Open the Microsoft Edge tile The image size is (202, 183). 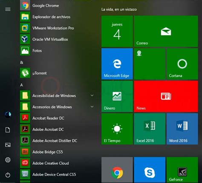point(117,64)
